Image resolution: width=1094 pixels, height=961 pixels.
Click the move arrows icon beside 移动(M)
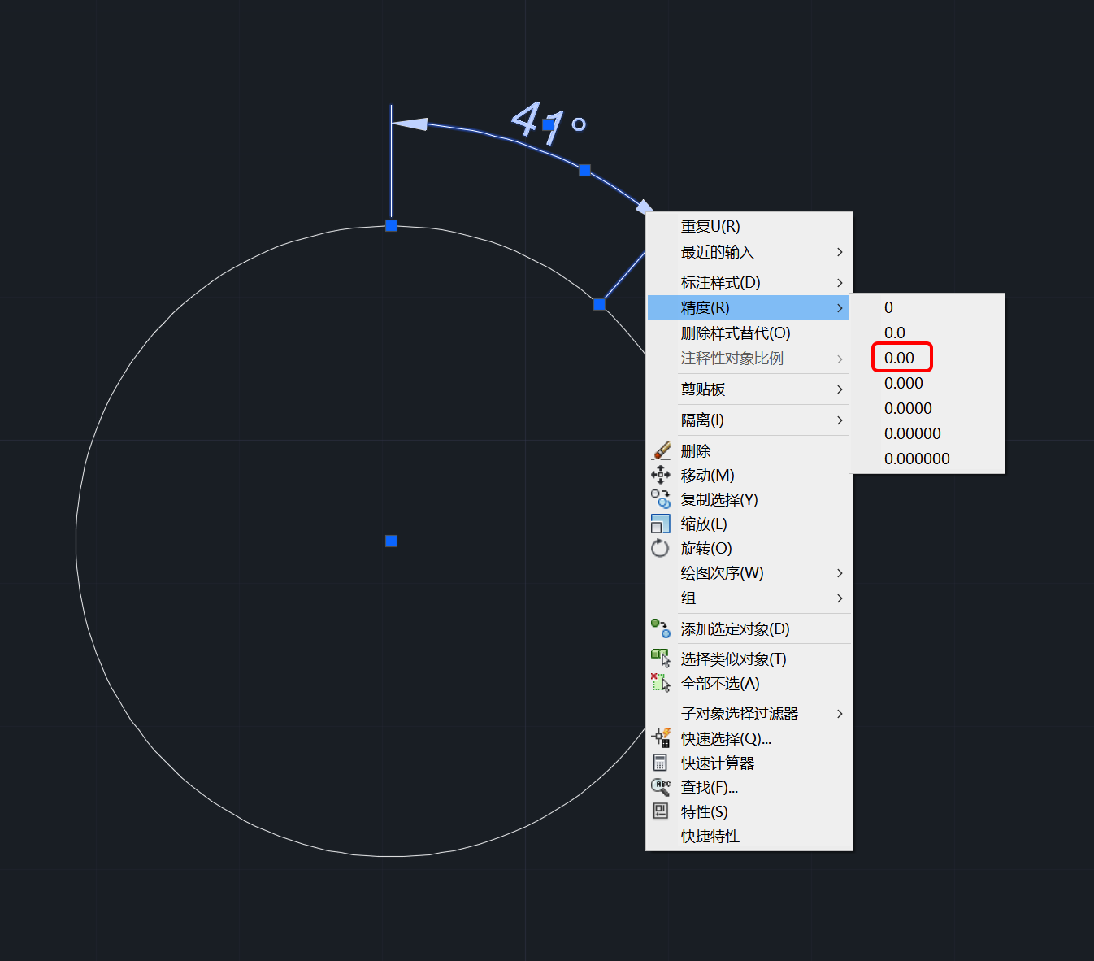(661, 475)
